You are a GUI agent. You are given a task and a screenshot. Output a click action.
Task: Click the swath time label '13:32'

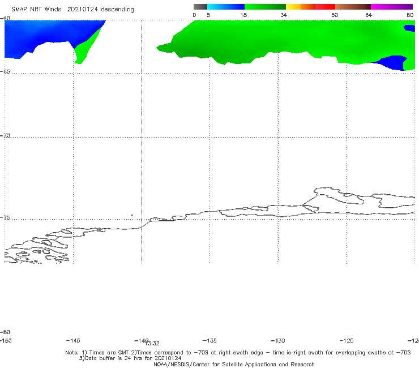tap(152, 344)
